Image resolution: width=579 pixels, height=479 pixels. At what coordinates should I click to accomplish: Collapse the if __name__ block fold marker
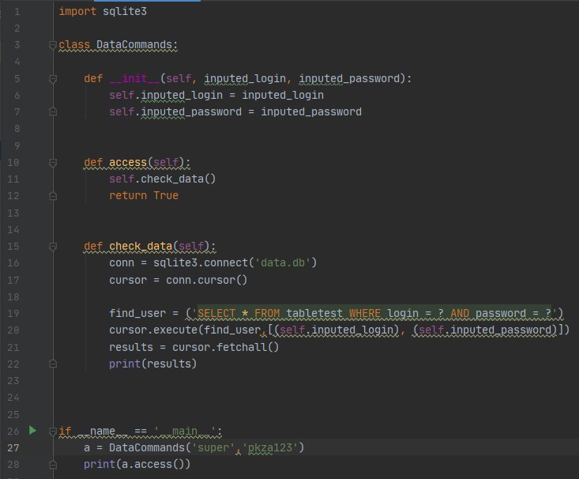tap(53, 431)
